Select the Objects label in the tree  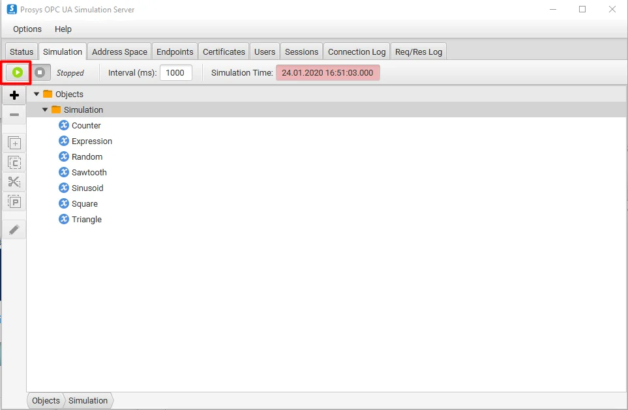coord(69,94)
